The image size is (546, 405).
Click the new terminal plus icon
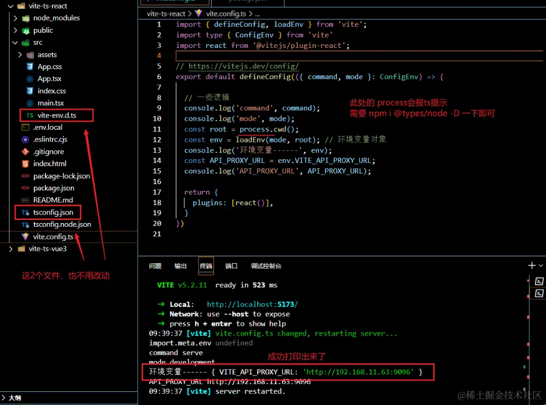click(532, 266)
